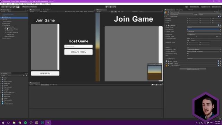The height and width of the screenshot is (125, 222).
Task: Open Audio Listener help book icon
Action: 219,66
